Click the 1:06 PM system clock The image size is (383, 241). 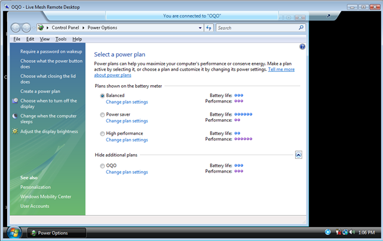[366, 233]
